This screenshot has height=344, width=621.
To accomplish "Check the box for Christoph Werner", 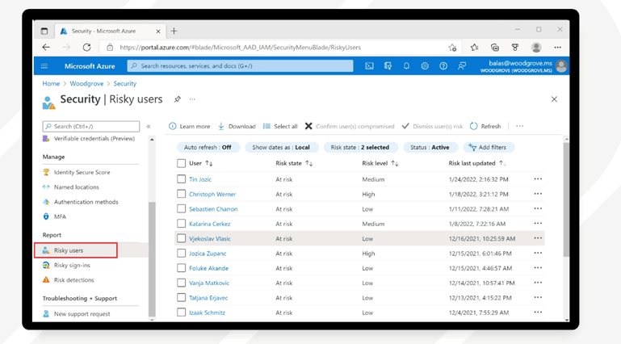I will pos(182,194).
